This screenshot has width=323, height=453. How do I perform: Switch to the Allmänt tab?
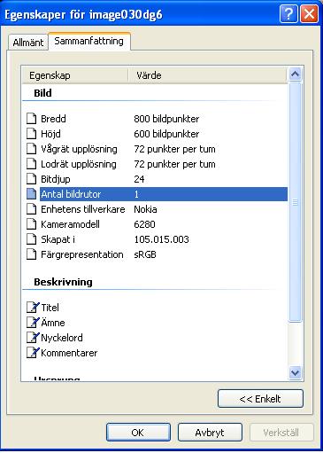tap(28, 43)
